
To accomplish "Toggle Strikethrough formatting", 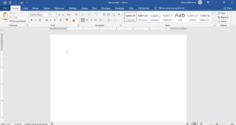I will pos(47,20).
